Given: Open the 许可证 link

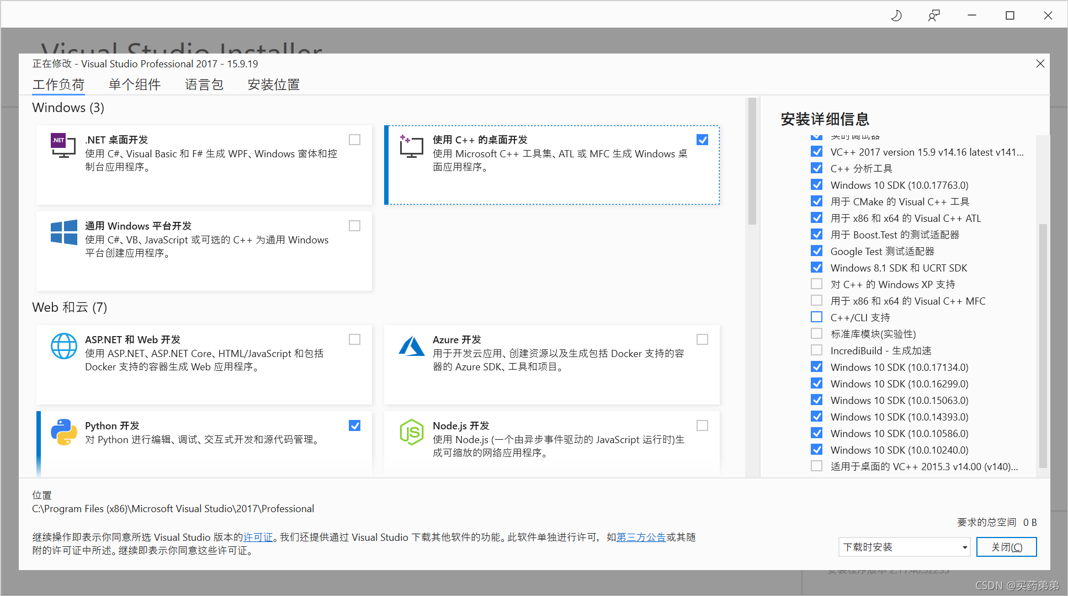Looking at the screenshot, I should tap(258, 537).
